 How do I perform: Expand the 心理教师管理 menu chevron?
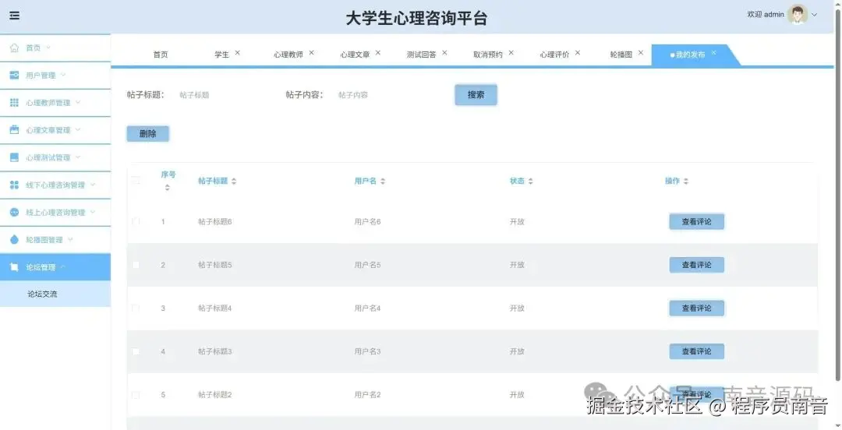pyautogui.click(x=78, y=103)
